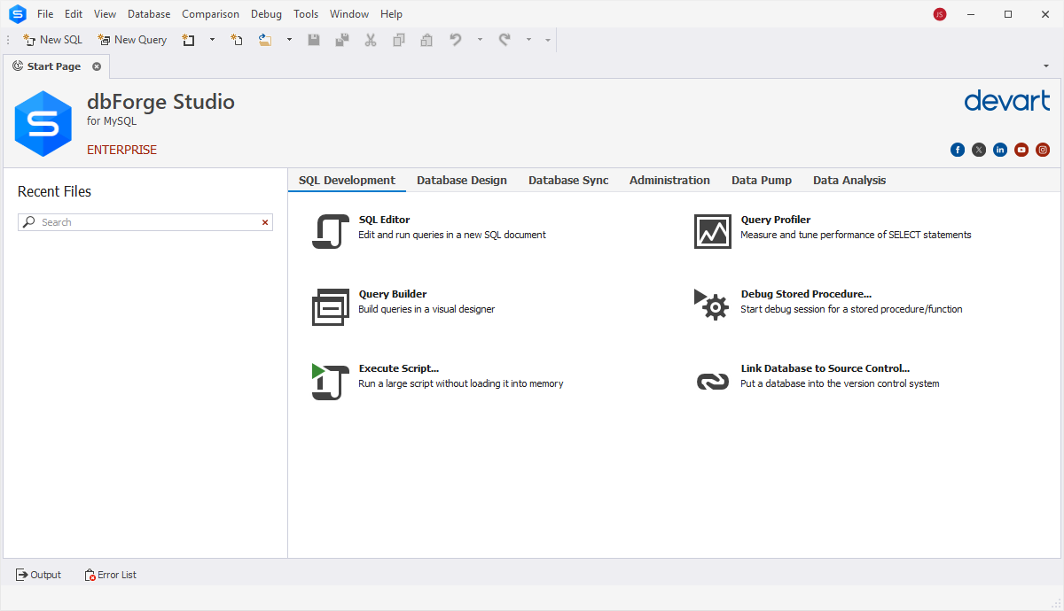Viewport: 1064px width, 611px height.
Task: Open the active documents list dropdown
Action: 1046,66
